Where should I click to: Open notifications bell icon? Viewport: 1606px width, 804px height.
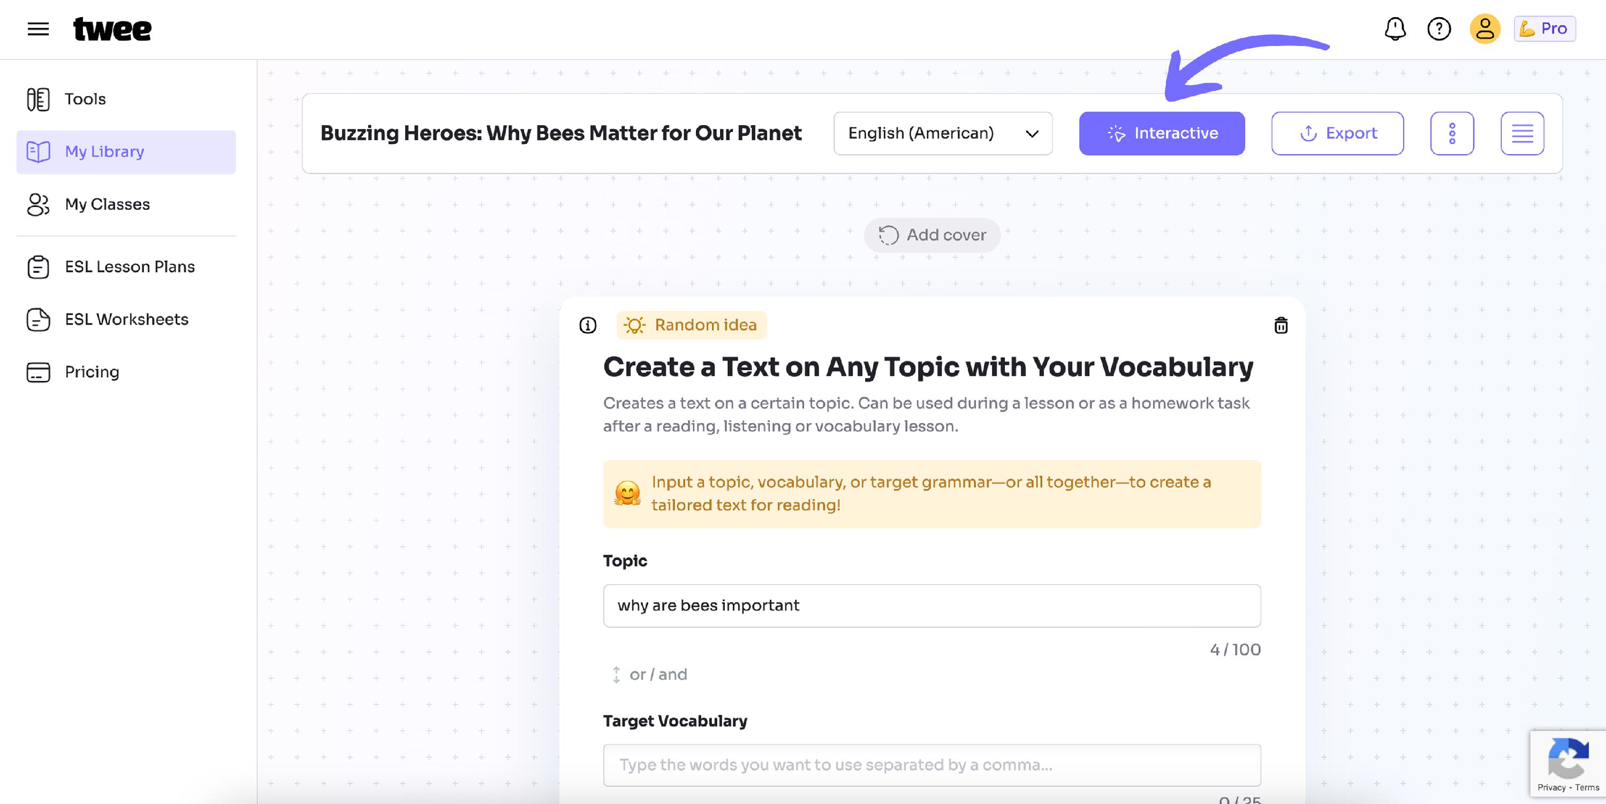(x=1395, y=29)
